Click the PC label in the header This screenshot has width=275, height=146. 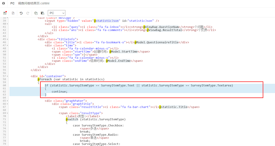(x=12, y=3)
